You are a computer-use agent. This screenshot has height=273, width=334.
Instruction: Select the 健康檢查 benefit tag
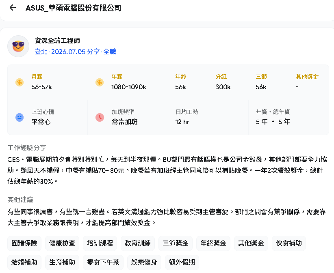[x=62, y=243]
